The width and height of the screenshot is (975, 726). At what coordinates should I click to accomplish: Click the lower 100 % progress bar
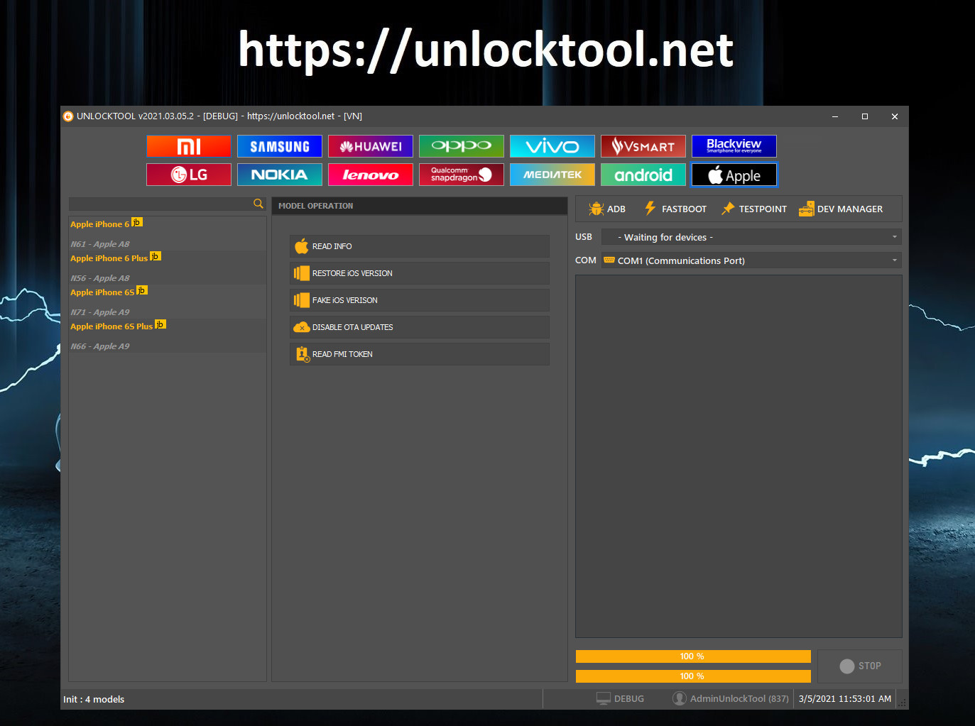point(693,676)
